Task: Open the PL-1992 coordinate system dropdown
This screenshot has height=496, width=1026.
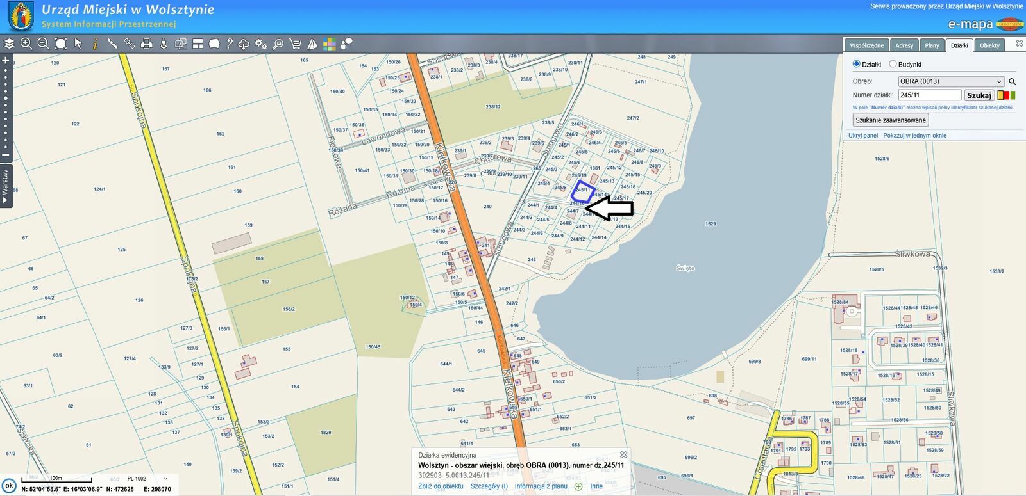Action: pos(147,479)
